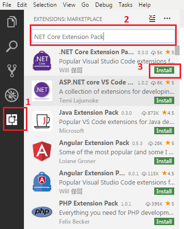Click the red Angular shield icon

pyautogui.click(x=42, y=151)
